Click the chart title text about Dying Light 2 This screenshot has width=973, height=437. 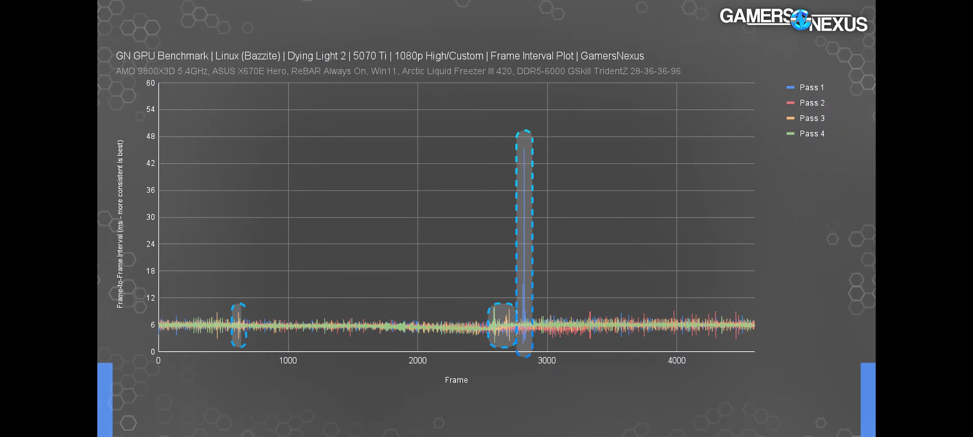pos(379,56)
